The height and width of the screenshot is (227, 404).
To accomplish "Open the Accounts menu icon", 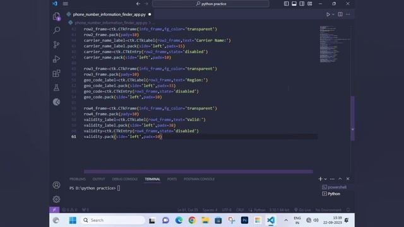I will (56, 185).
